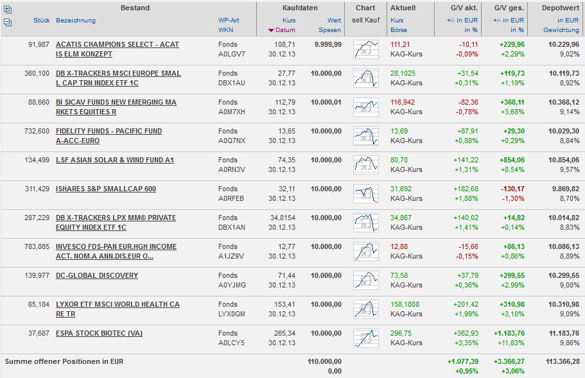The image size is (585, 378).
Task: Open chart icon for ACATIS Champions Select
Action: point(365,50)
